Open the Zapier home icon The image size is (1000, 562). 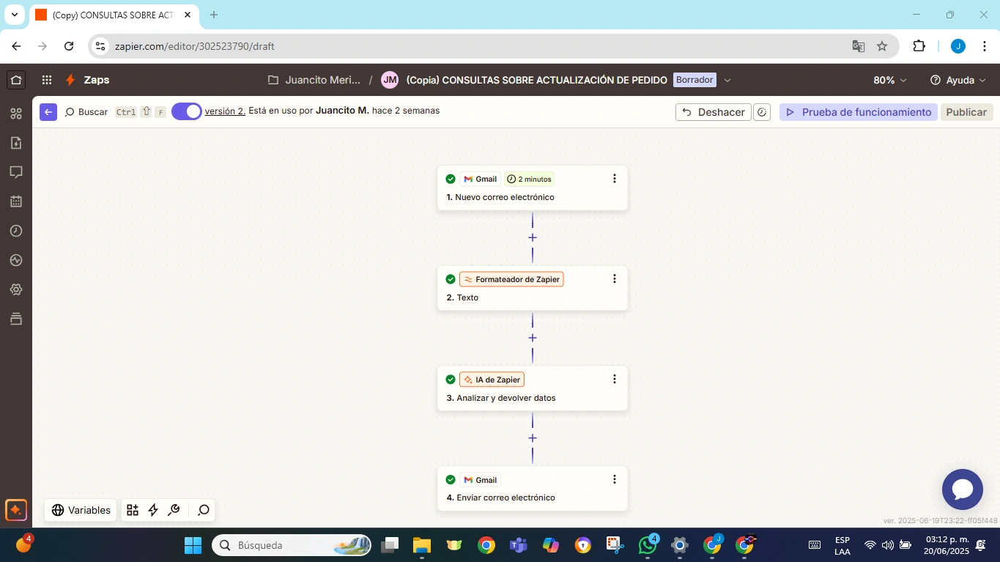point(16,80)
